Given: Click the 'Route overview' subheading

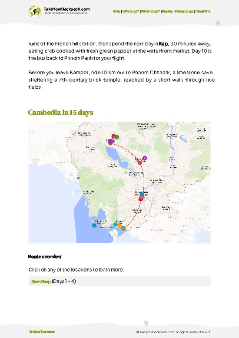Looking at the screenshot, I should (45, 256).
